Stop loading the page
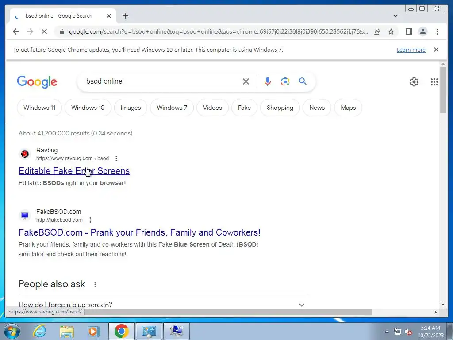Viewport: 453px width, 340px height. (44, 31)
